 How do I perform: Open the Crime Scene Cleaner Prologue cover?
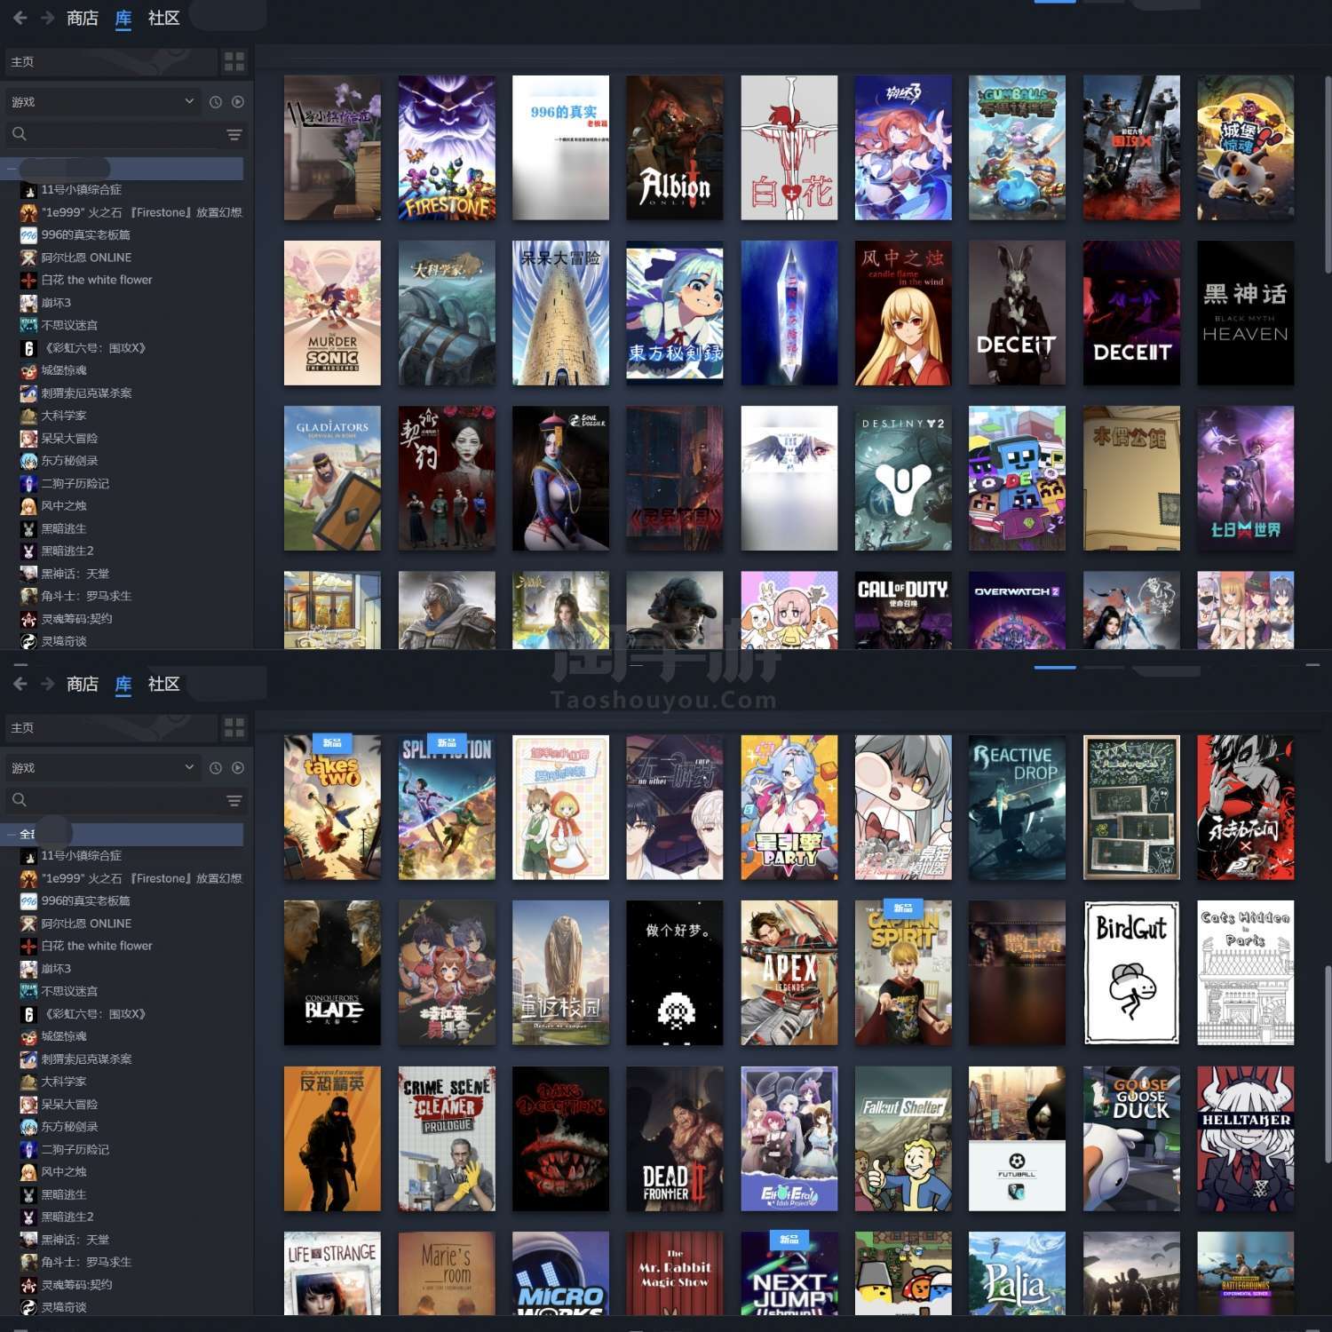(x=447, y=1138)
